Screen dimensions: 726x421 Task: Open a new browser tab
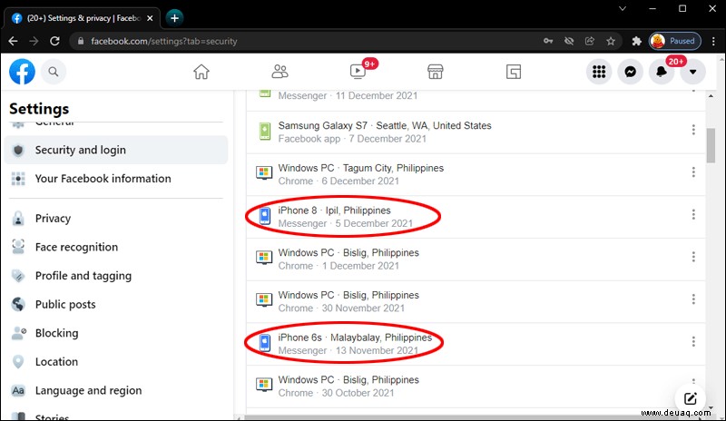coord(174,18)
